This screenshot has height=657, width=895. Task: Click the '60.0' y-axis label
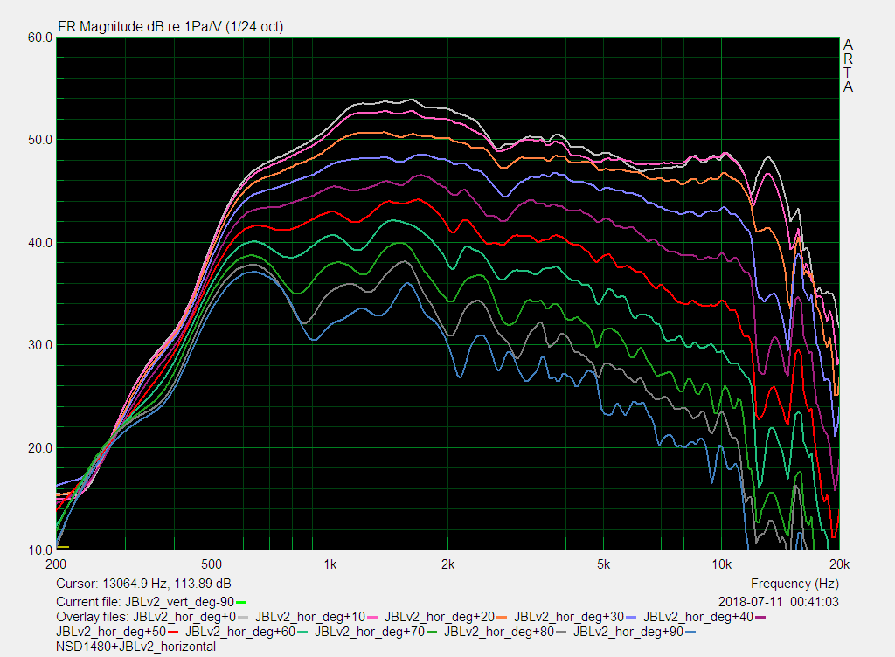[x=40, y=38]
